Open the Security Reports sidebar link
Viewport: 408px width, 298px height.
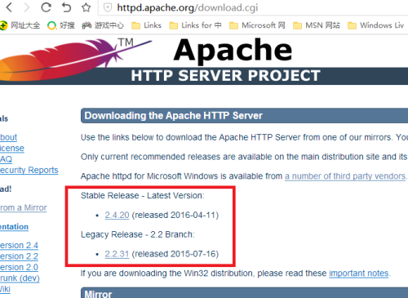tap(29, 170)
